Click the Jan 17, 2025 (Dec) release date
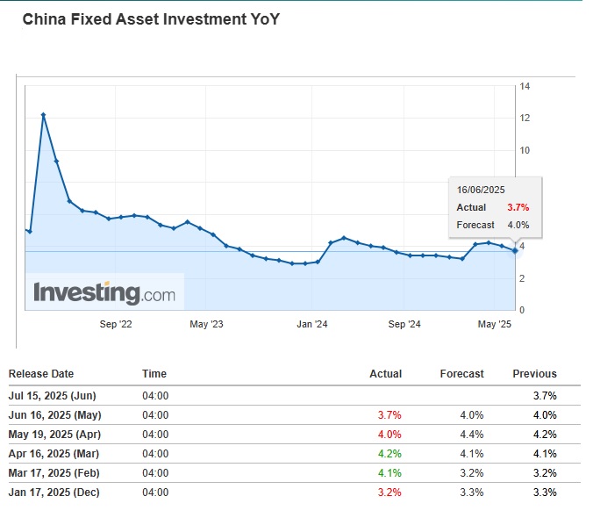 pyautogui.click(x=54, y=493)
